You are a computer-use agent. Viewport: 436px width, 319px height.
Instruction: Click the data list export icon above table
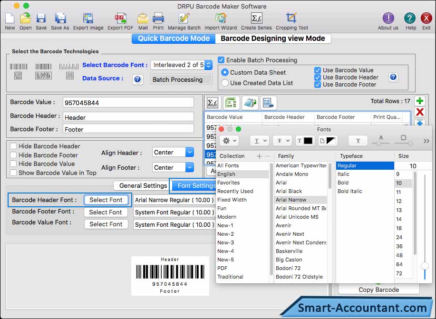(268, 103)
